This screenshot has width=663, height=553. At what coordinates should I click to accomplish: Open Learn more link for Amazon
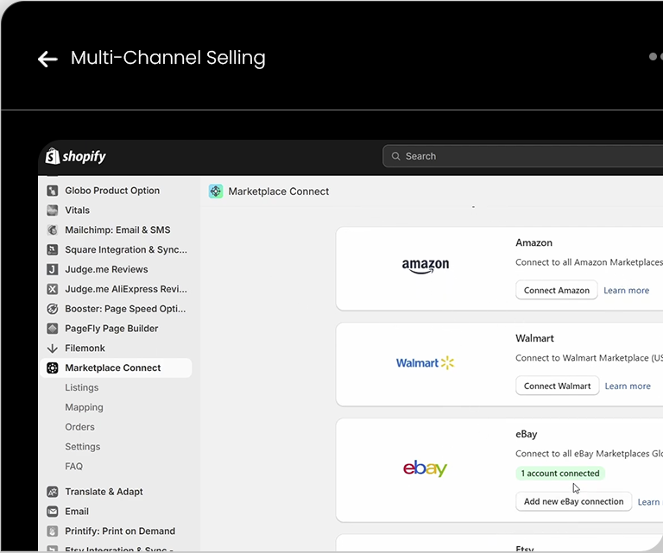click(x=626, y=290)
